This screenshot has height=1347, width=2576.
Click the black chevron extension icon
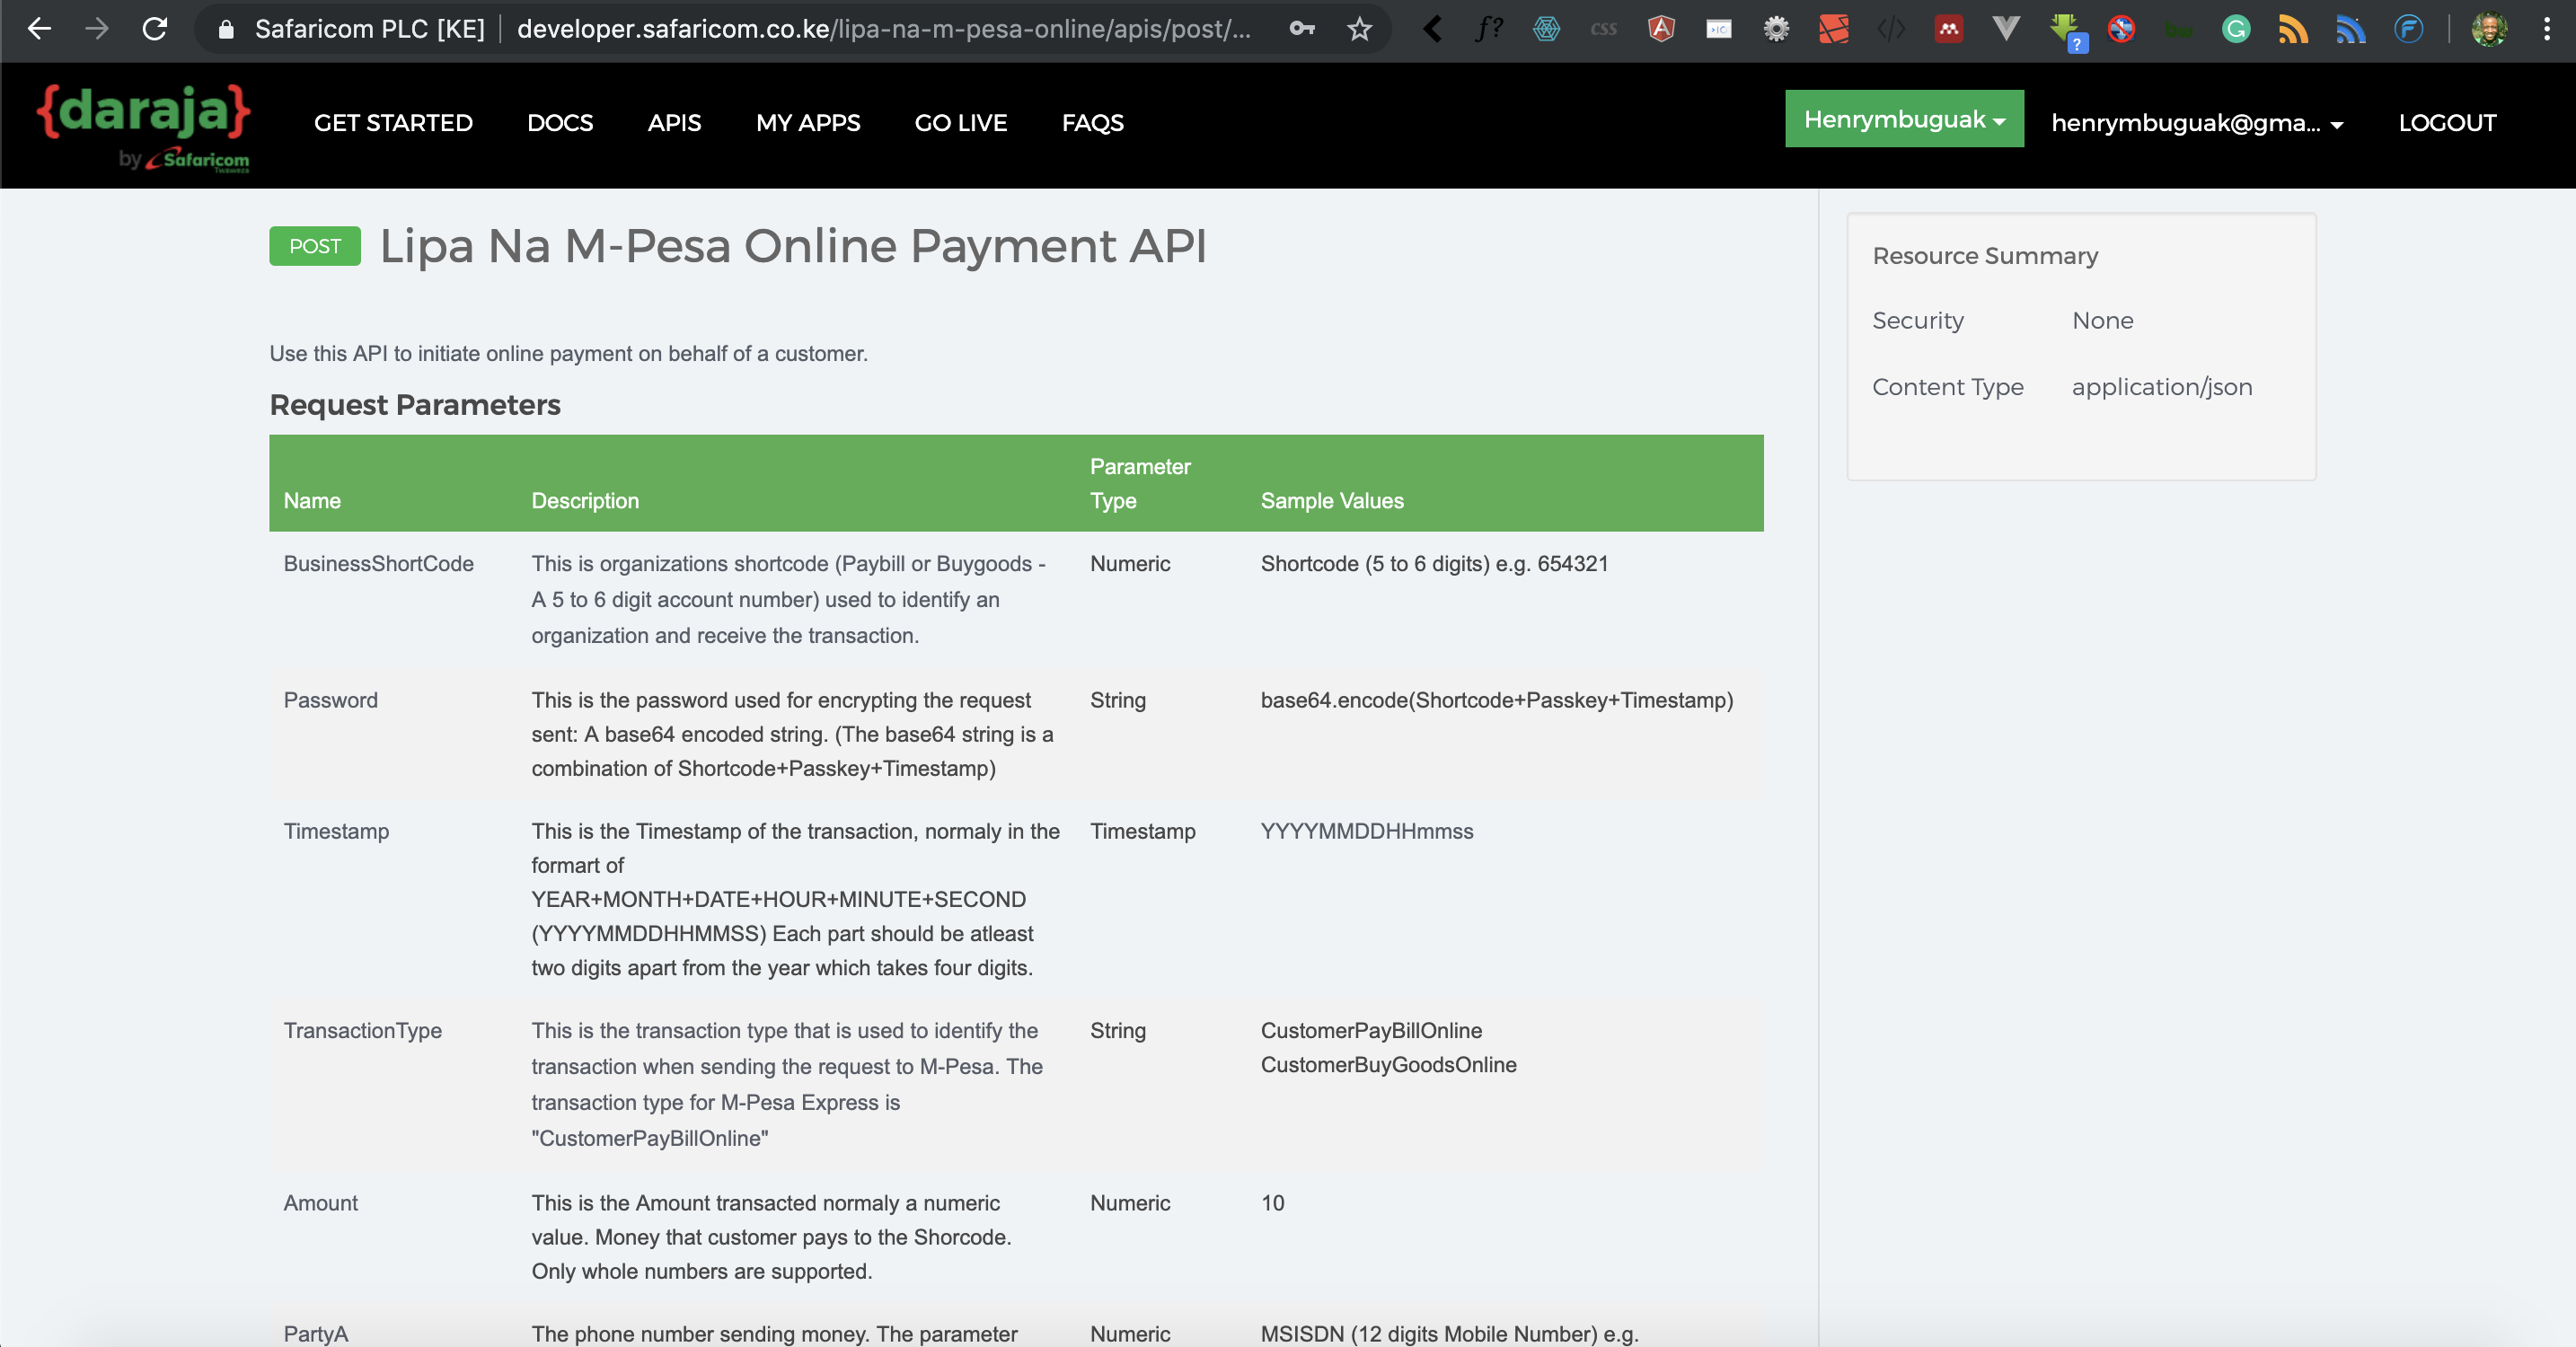1432,29
